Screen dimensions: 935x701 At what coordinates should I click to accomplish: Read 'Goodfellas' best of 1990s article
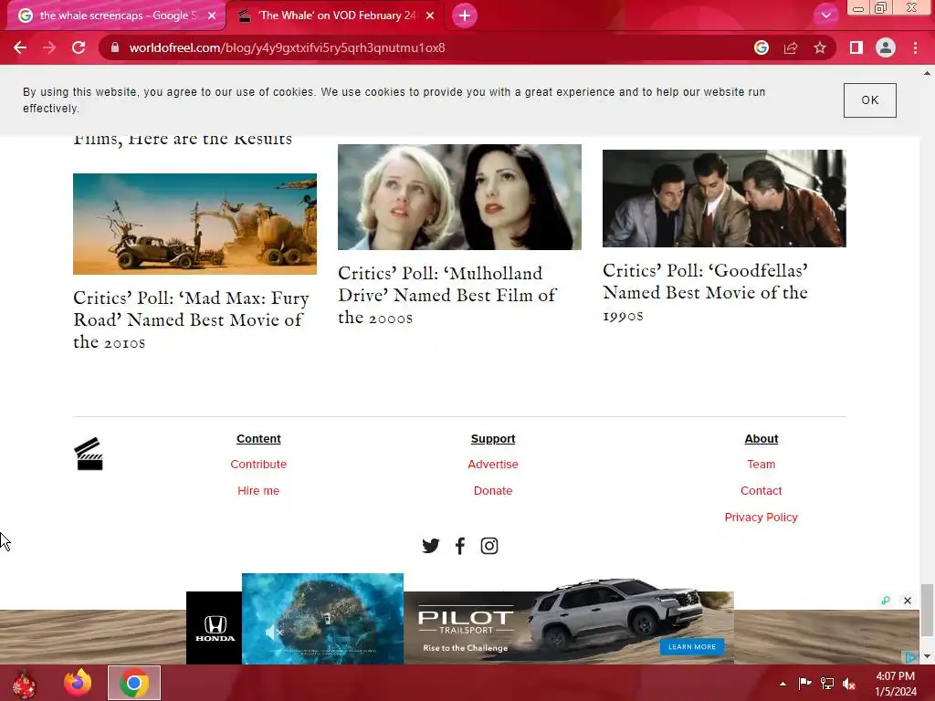click(706, 292)
